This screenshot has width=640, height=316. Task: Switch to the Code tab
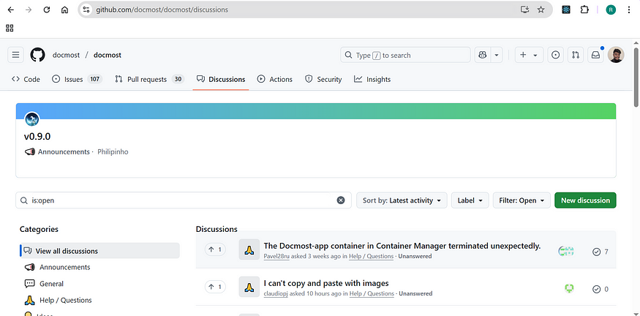point(26,79)
